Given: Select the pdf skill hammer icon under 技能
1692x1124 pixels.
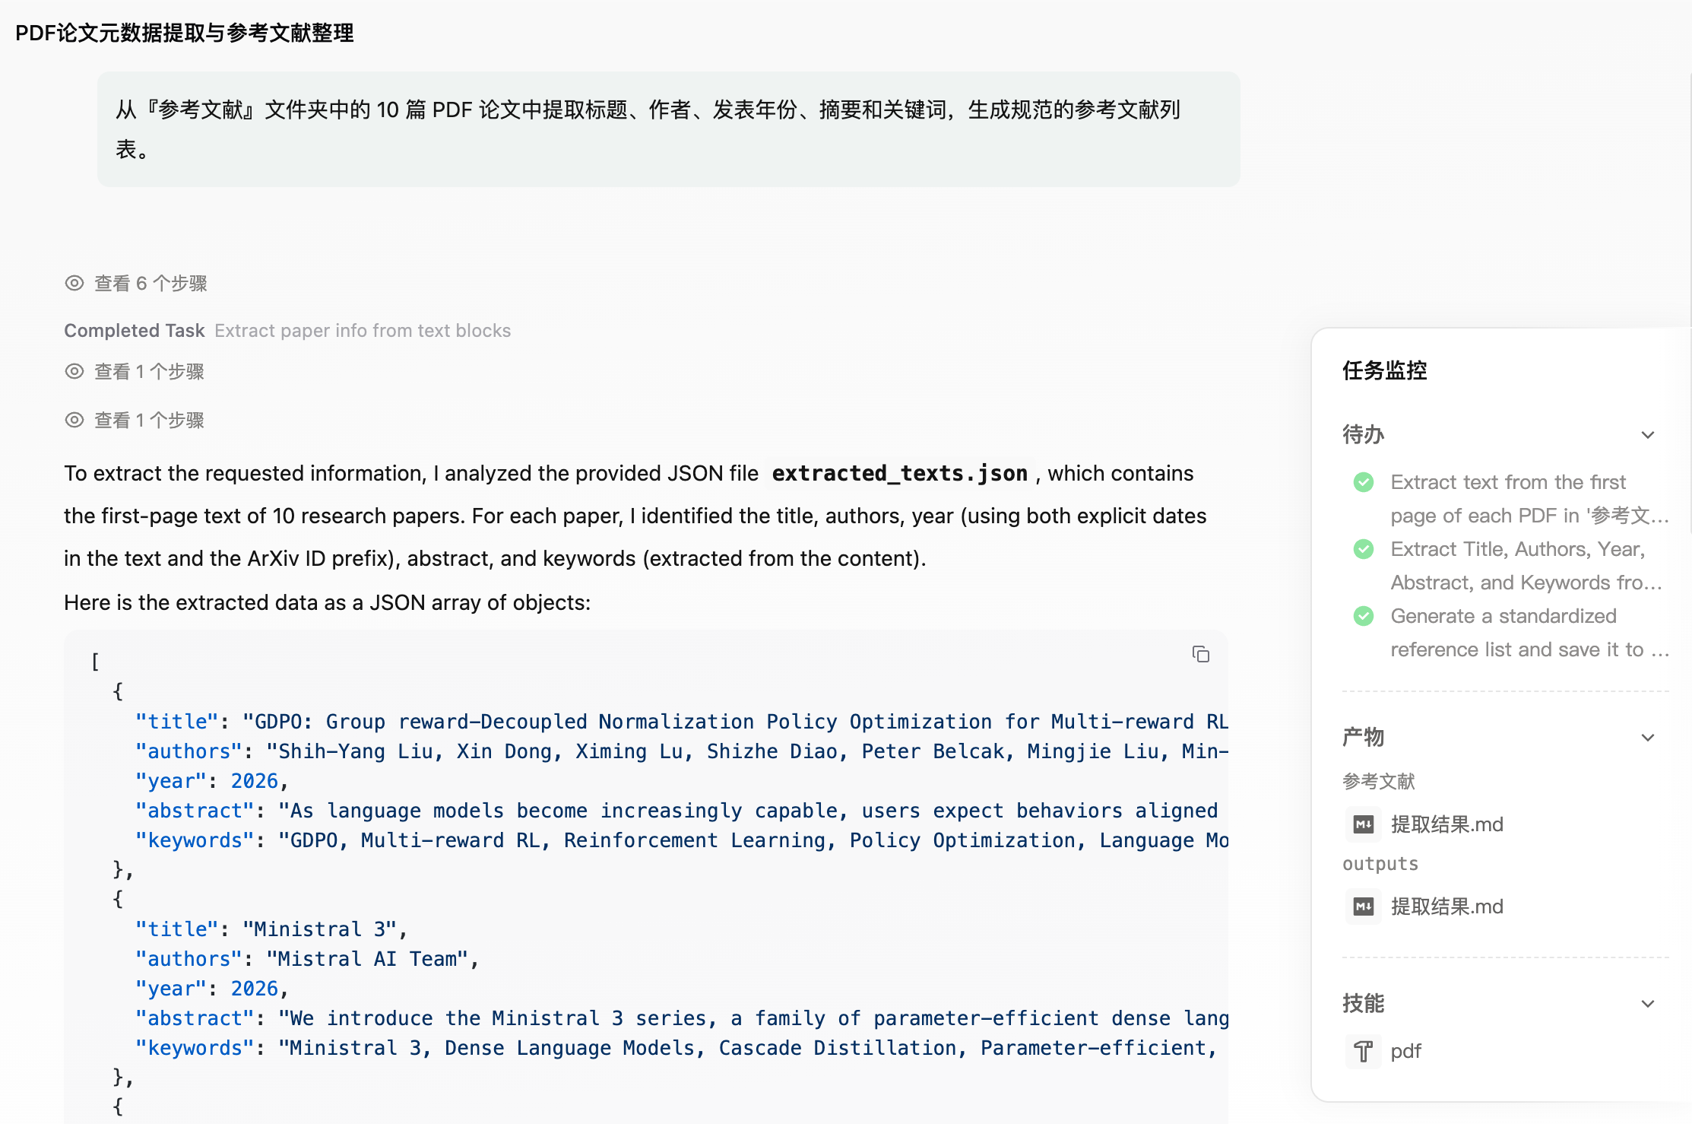Looking at the screenshot, I should (x=1363, y=1051).
